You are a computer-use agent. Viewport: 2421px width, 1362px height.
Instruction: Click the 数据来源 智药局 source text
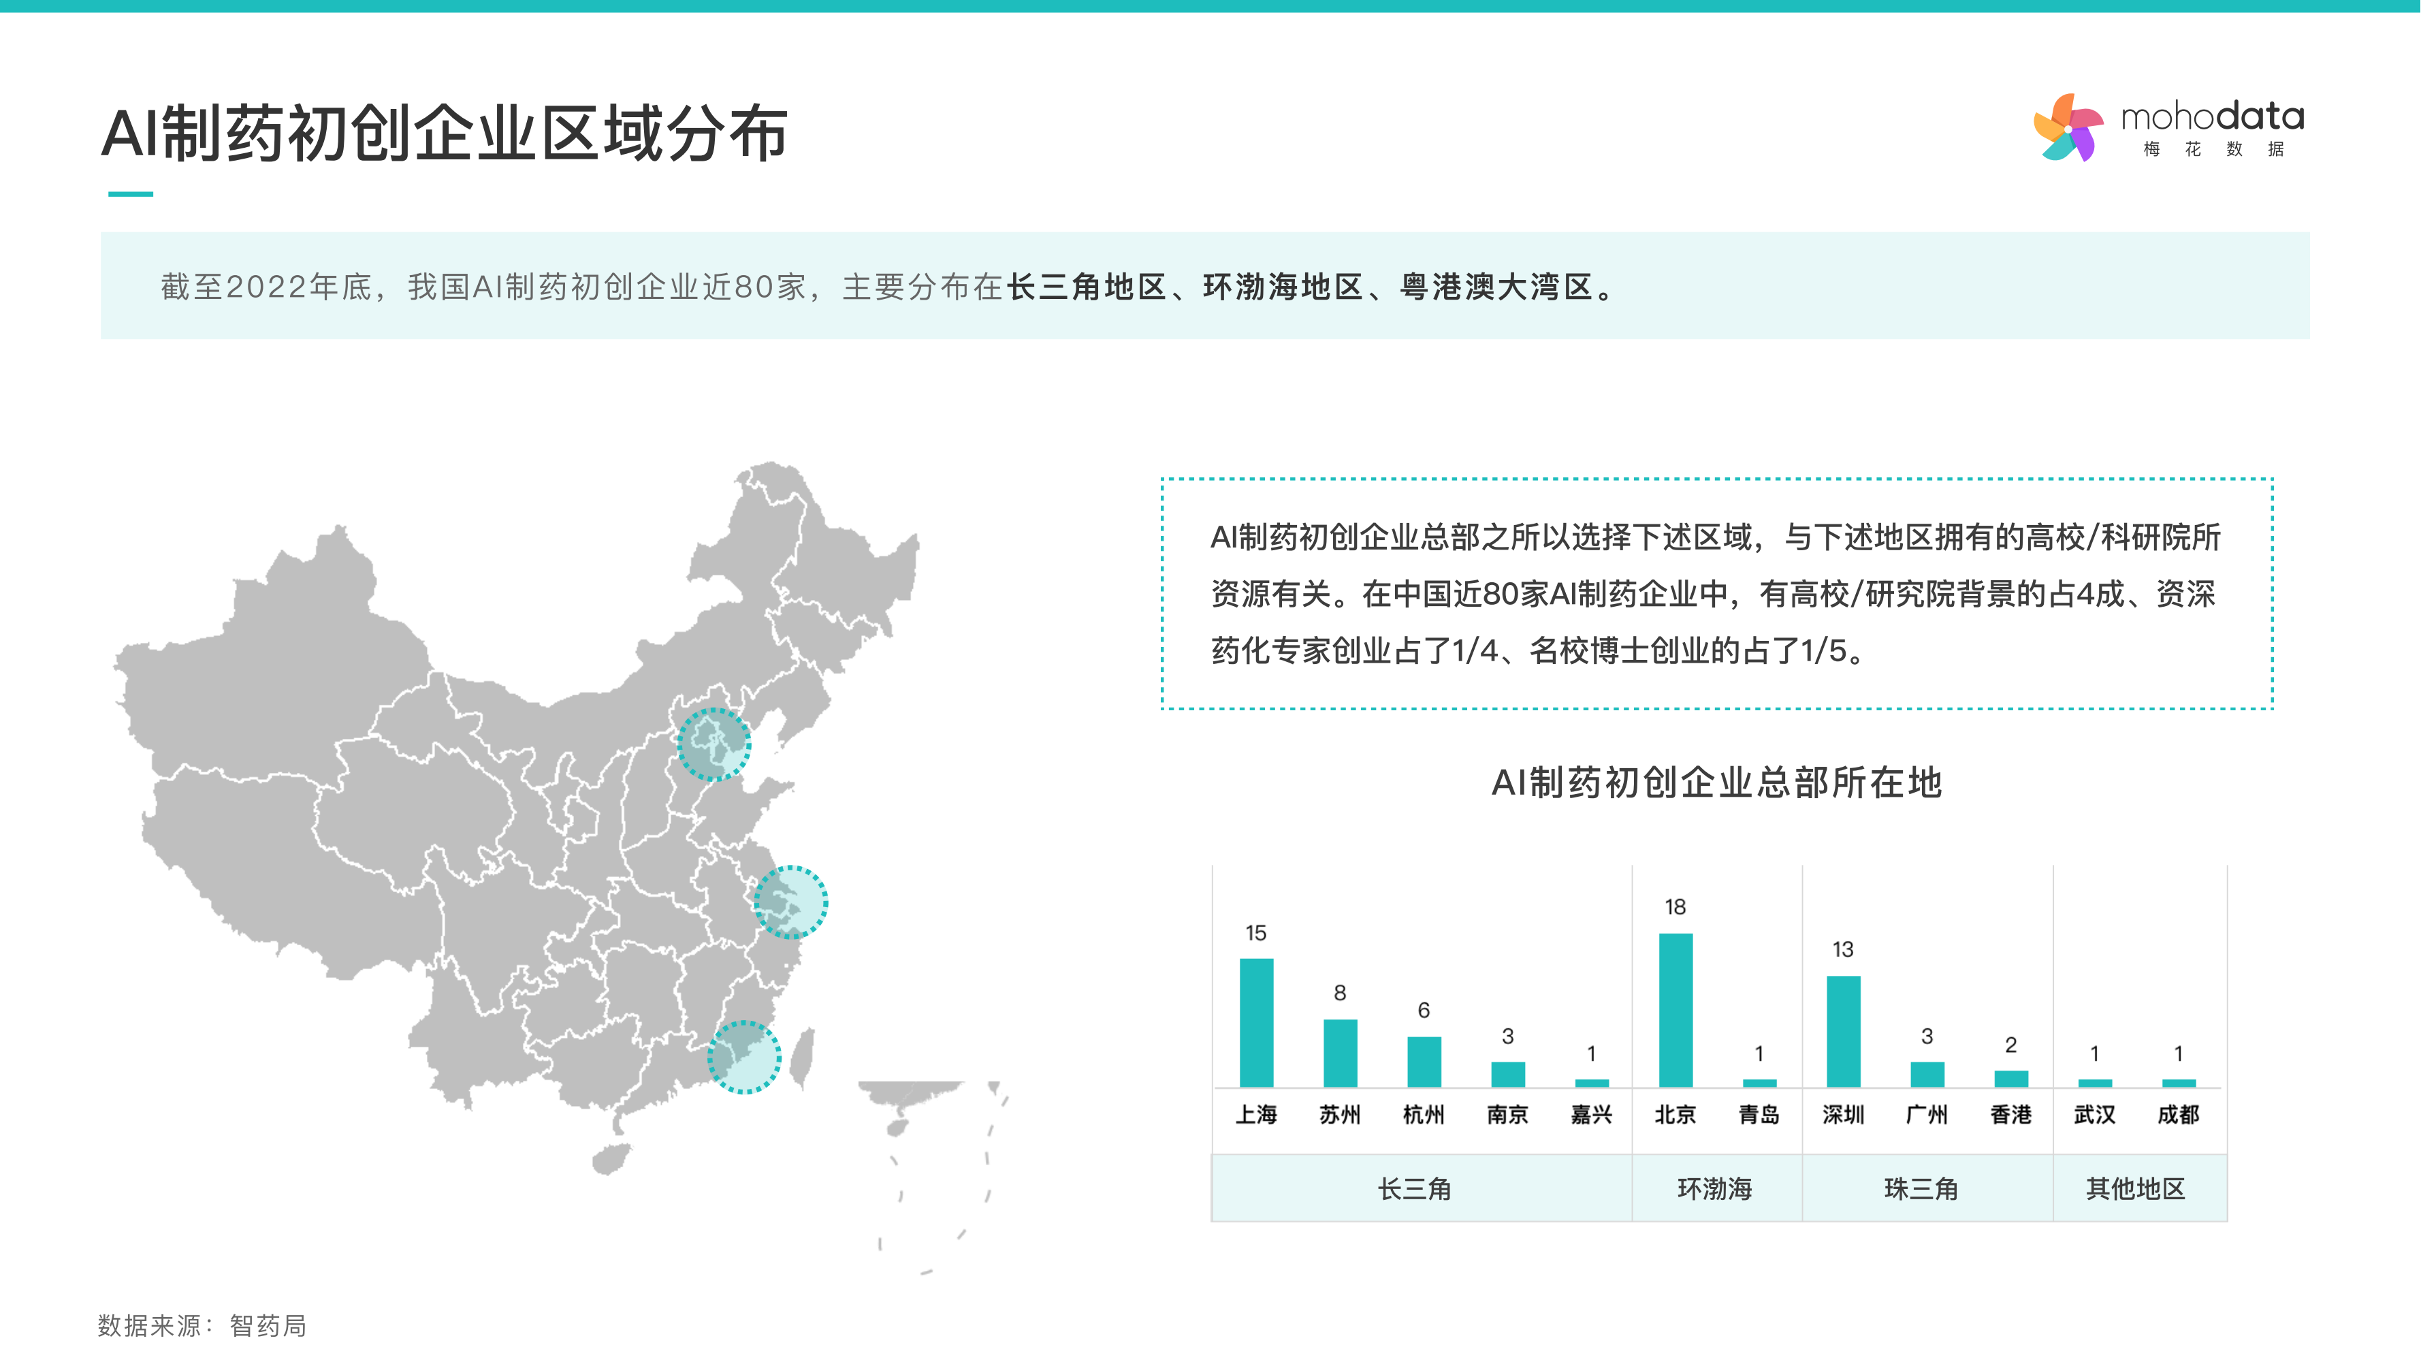[x=202, y=1325]
